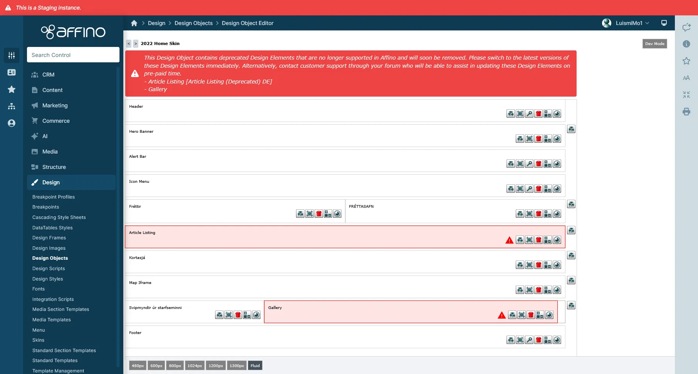698x374 pixels.
Task: Delete the Icon Menu element via trash icon
Action: 538,189
